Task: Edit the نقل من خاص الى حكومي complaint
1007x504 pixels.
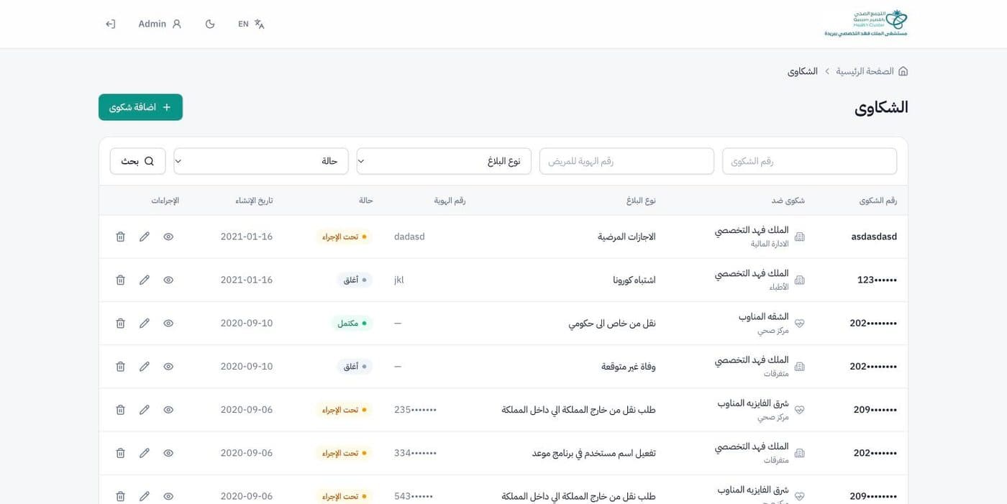Action: (x=145, y=324)
